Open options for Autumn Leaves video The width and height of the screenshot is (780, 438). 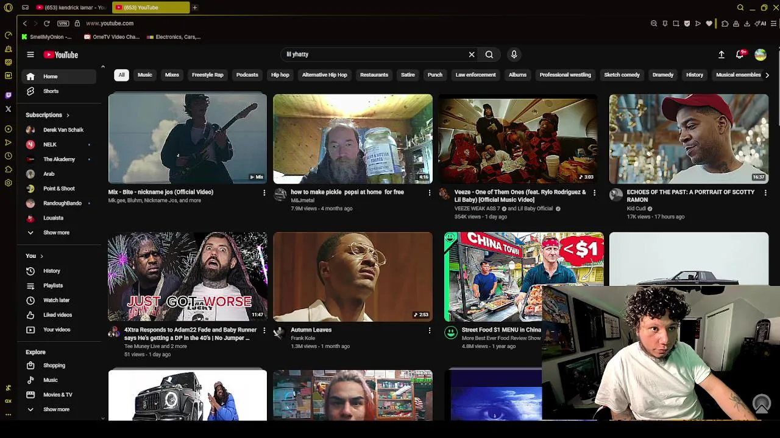coord(429,330)
